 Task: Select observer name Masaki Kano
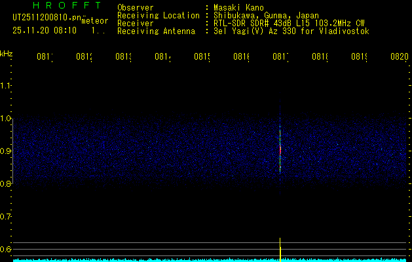(x=236, y=8)
